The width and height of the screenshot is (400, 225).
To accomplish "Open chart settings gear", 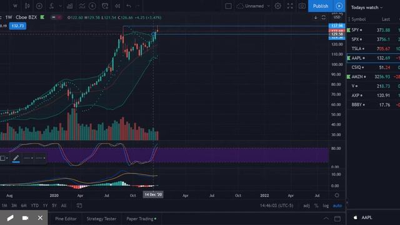I will [277, 6].
